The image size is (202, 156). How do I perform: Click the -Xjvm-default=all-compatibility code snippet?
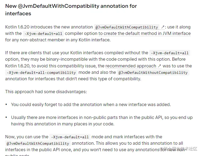41,72
